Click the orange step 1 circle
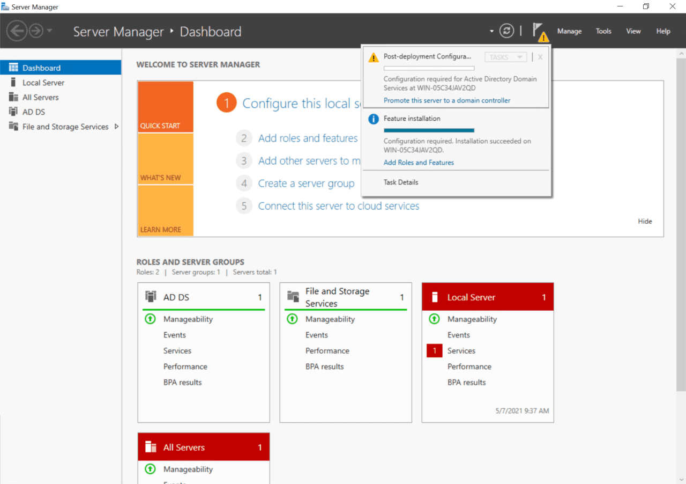686x484 pixels. pos(227,102)
